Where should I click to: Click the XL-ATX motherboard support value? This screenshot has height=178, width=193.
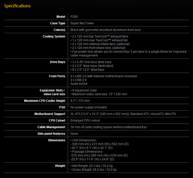click(x=123, y=114)
